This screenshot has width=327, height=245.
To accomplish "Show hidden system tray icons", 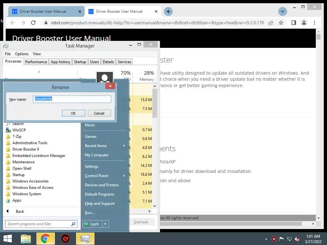I will pyautogui.click(x=266, y=239).
